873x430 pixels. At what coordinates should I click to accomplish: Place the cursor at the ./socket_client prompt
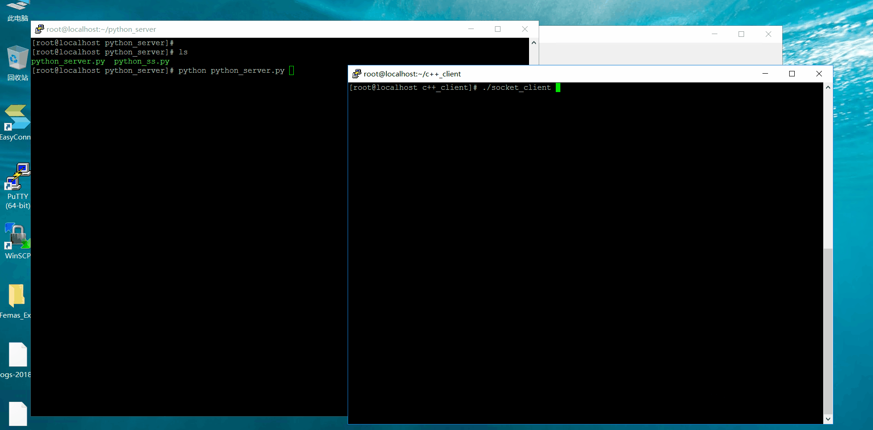[x=558, y=87]
